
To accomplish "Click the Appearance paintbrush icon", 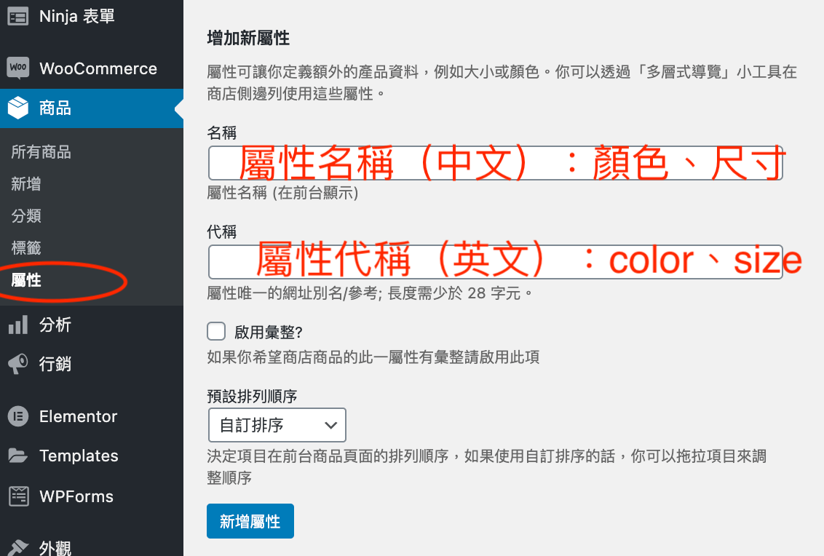I will (18, 547).
